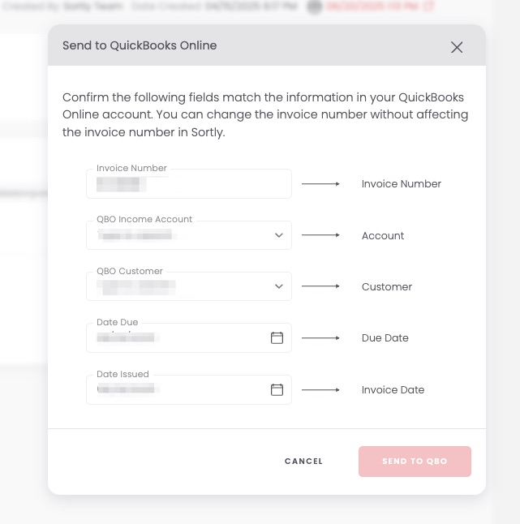Click the red date text in the background header
The image size is (520, 524).
click(372, 6)
